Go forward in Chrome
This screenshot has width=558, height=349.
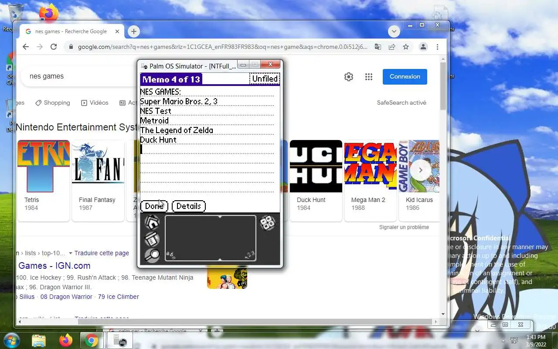pyautogui.click(x=40, y=47)
